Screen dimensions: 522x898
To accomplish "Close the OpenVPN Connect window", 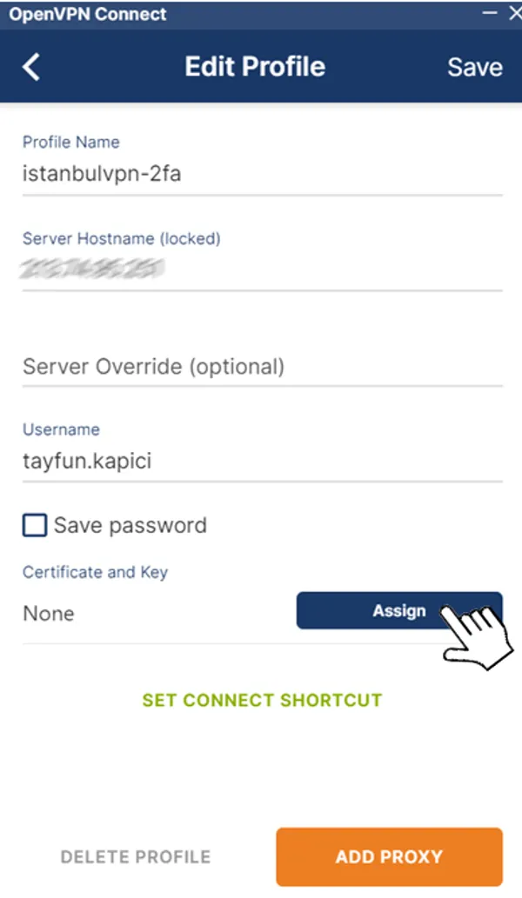I will tap(511, 13).
